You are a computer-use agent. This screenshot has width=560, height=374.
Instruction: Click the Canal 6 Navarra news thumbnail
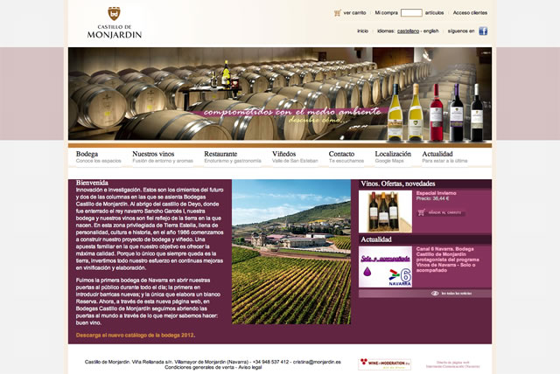[385, 267]
